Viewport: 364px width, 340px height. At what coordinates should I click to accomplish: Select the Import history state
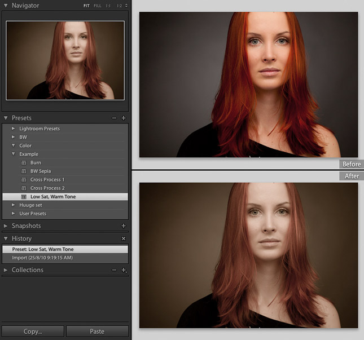click(42, 258)
